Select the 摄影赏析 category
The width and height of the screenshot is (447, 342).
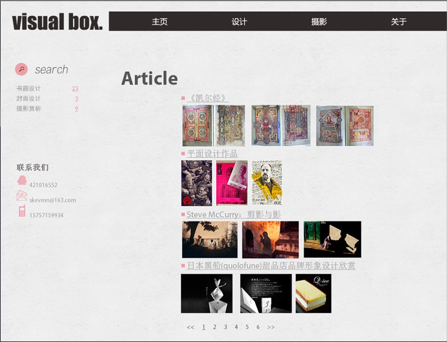click(28, 109)
